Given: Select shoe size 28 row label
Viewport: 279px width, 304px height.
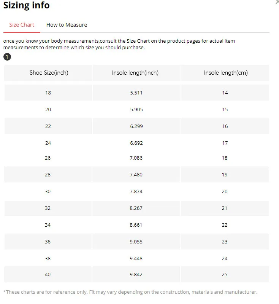Looking at the screenshot, I should (x=48, y=174).
